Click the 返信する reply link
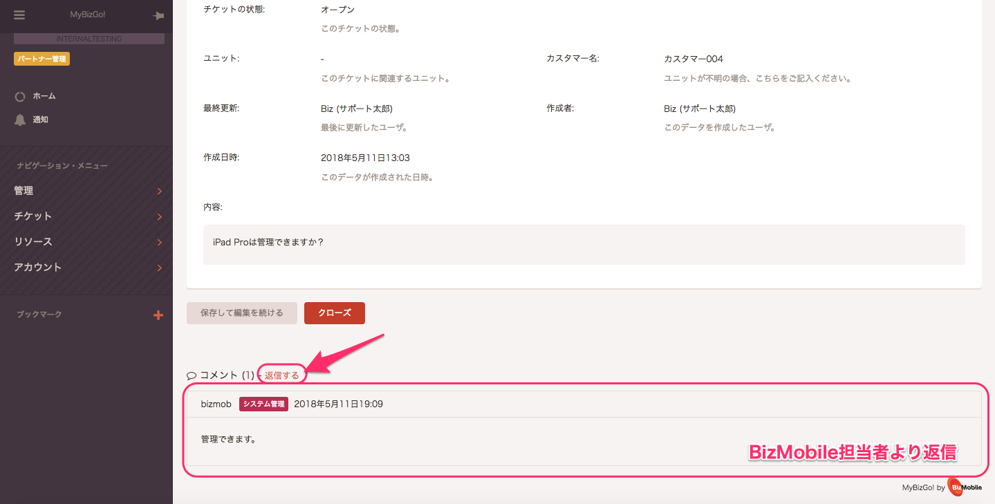The width and height of the screenshot is (995, 504). tap(281, 375)
